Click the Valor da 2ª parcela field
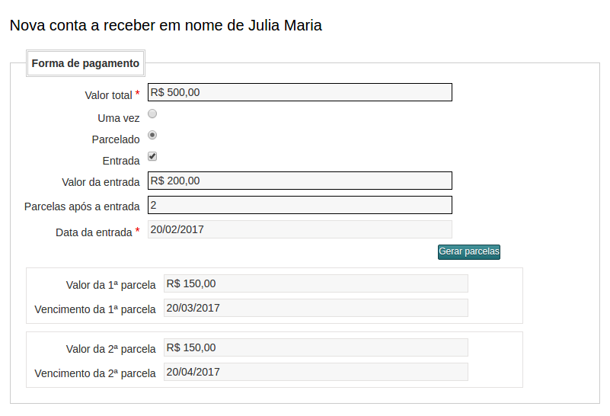This screenshot has height=416, width=610. coord(315,347)
